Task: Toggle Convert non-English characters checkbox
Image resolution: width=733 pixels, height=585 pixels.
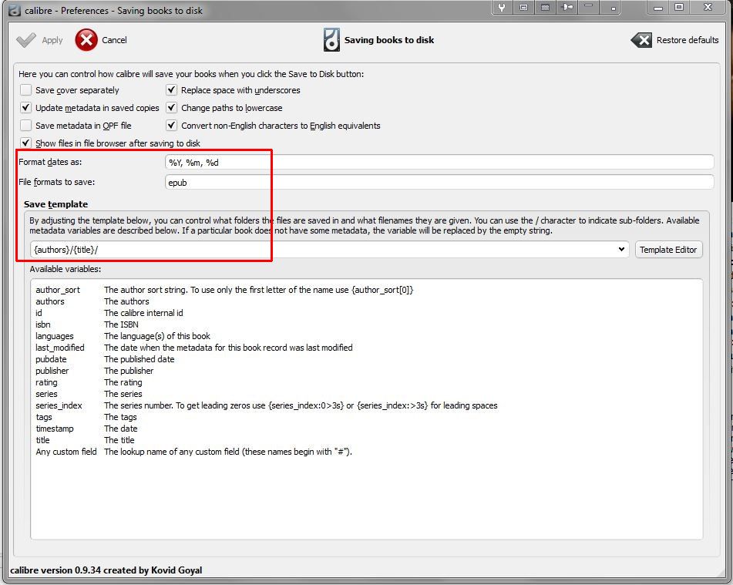Action: click(172, 126)
